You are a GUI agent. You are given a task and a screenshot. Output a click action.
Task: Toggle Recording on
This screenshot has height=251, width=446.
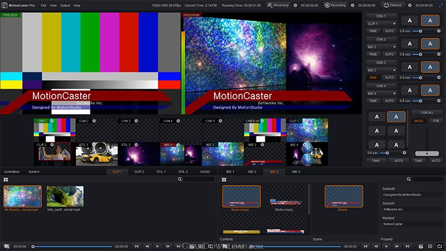[x=335, y=5]
